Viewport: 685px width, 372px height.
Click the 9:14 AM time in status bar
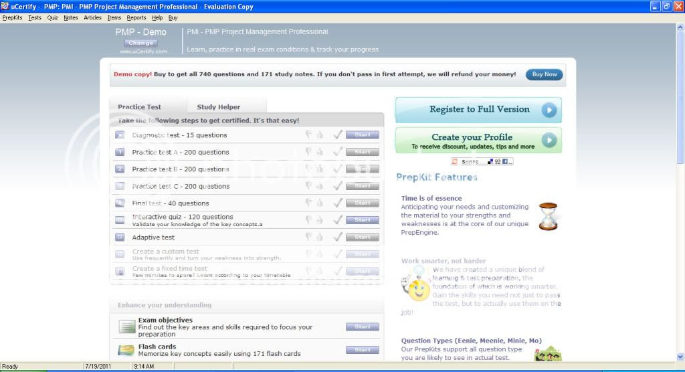click(x=144, y=367)
